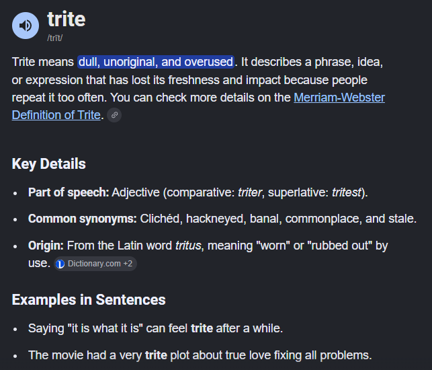
Task: Click the italic word 'tritus'
Action: point(188,246)
